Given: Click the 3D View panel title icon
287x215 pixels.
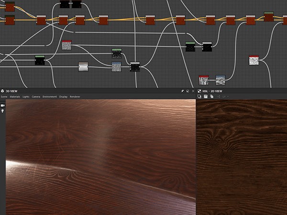Looking at the screenshot, I should pos(2,91).
